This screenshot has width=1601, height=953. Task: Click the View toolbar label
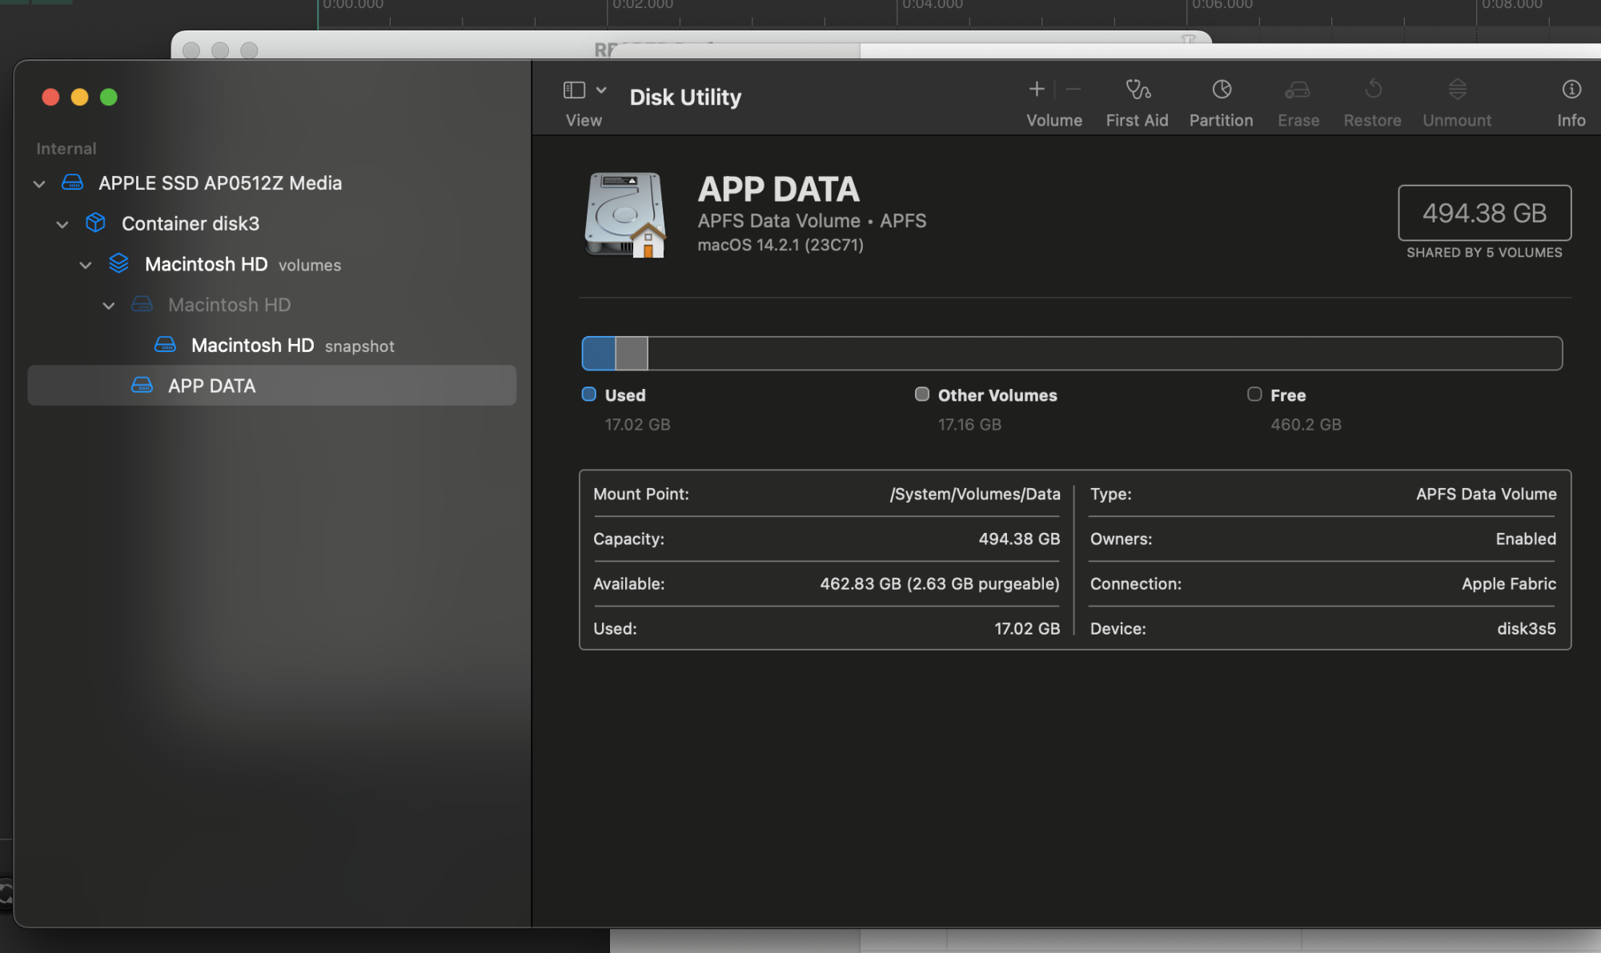click(584, 120)
